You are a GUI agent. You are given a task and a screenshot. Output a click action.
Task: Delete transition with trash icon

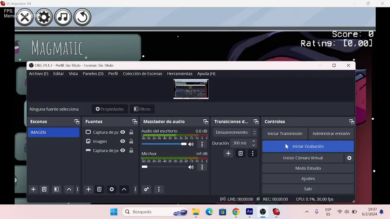240,154
